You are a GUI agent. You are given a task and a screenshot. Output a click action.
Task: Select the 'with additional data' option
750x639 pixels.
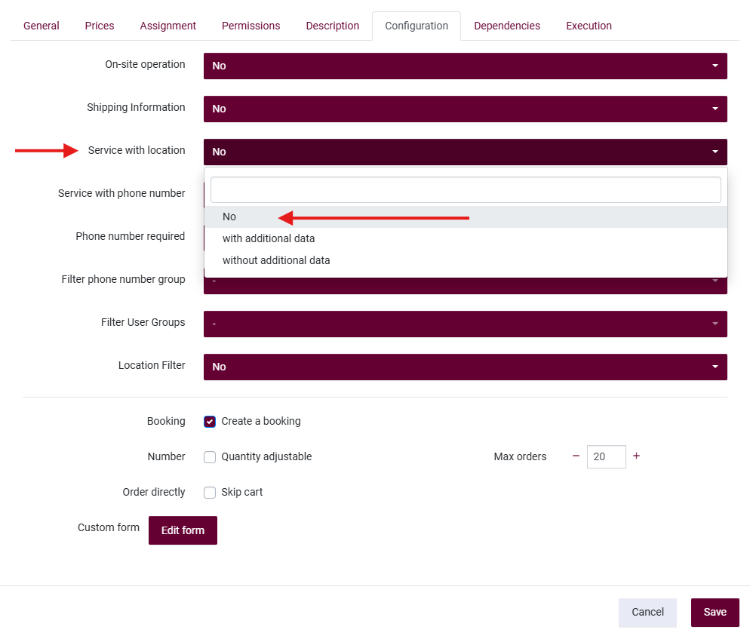[269, 238]
